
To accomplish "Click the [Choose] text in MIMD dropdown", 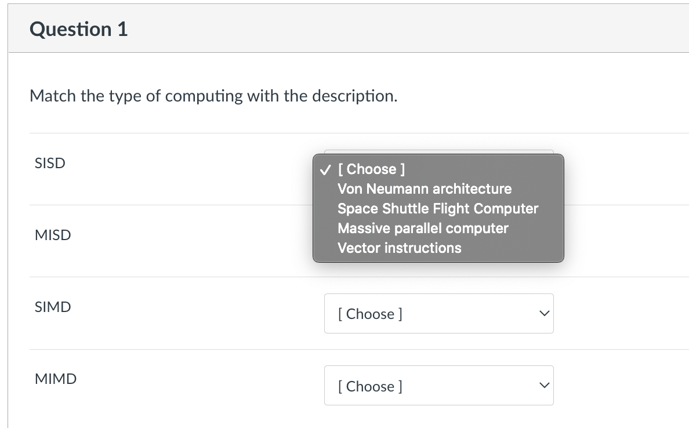I will point(369,385).
